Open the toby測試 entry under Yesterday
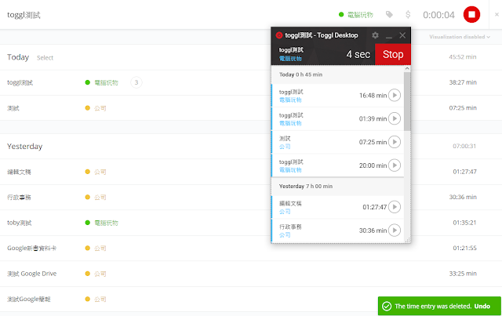Viewport: 502px width, 316px height. click(19, 223)
